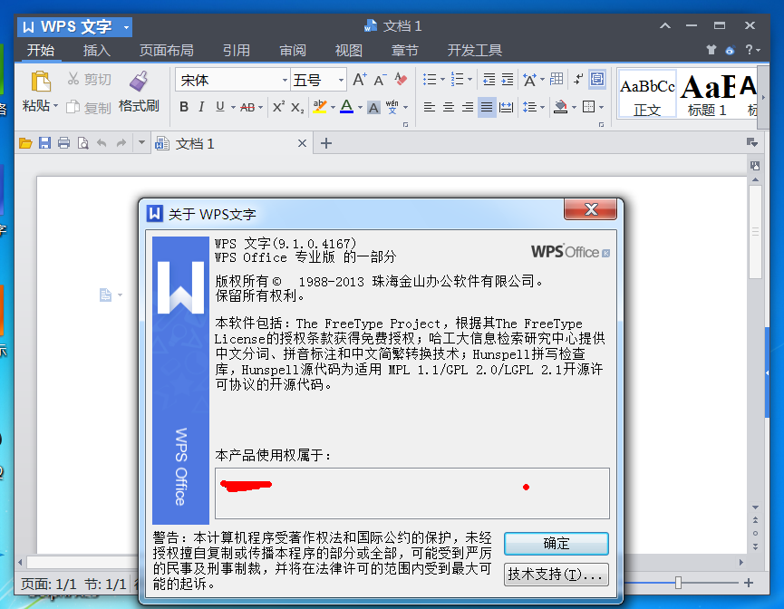Screen dimensions: 784x609
Task: Click the zoom slider handle in status bar
Action: point(678,583)
